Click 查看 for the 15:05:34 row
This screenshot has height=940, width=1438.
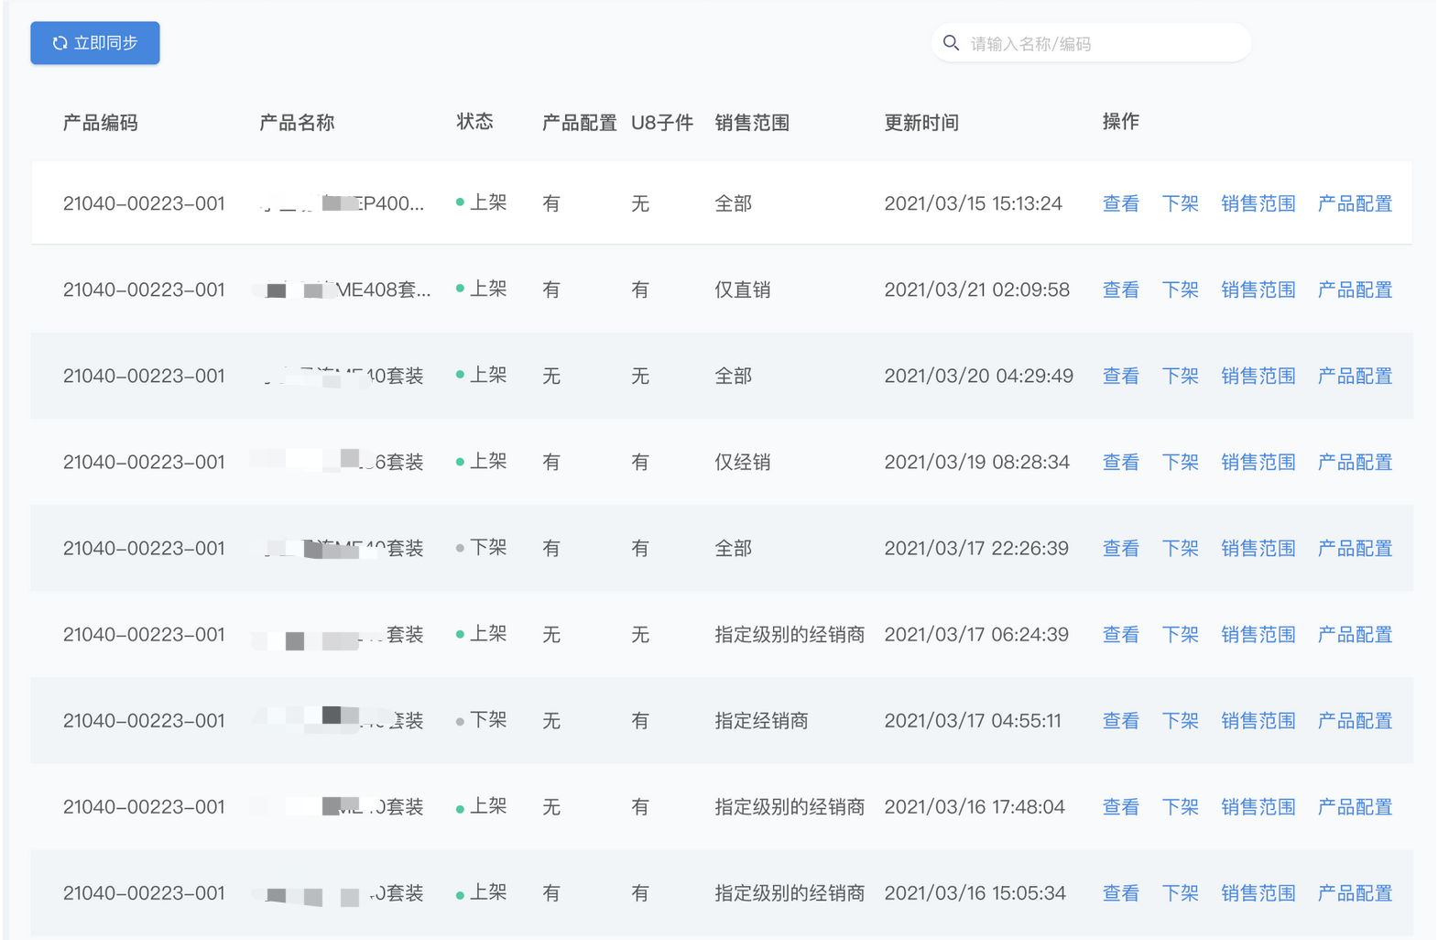(x=1120, y=892)
